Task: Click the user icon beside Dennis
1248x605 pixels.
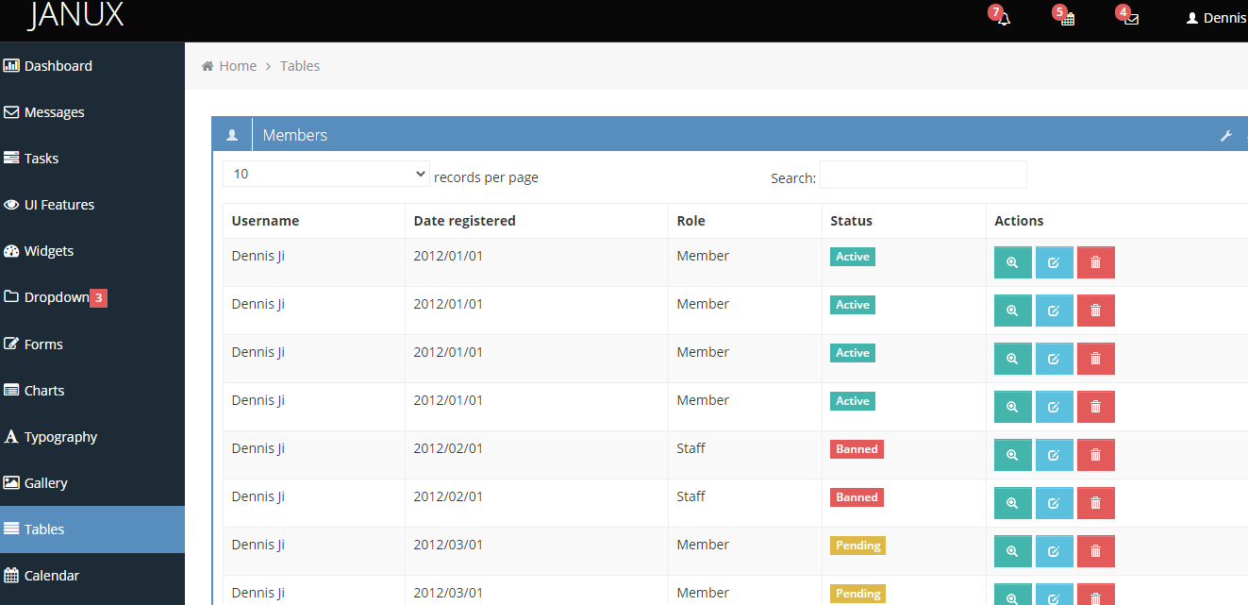Action: pyautogui.click(x=1190, y=17)
